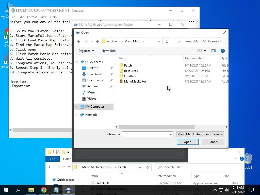The width and height of the screenshot is (260, 195).
Task: Refresh the Open dialog folder view
Action: 167,41
